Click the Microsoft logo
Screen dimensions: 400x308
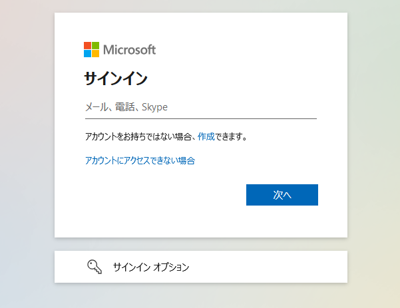point(120,49)
